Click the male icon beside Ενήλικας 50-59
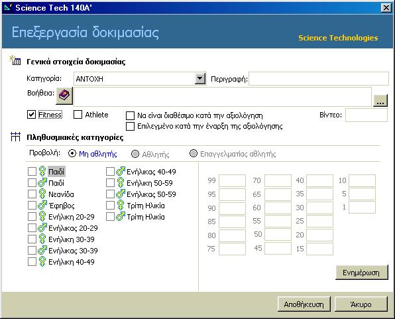395x319 pixels. [x=121, y=194]
